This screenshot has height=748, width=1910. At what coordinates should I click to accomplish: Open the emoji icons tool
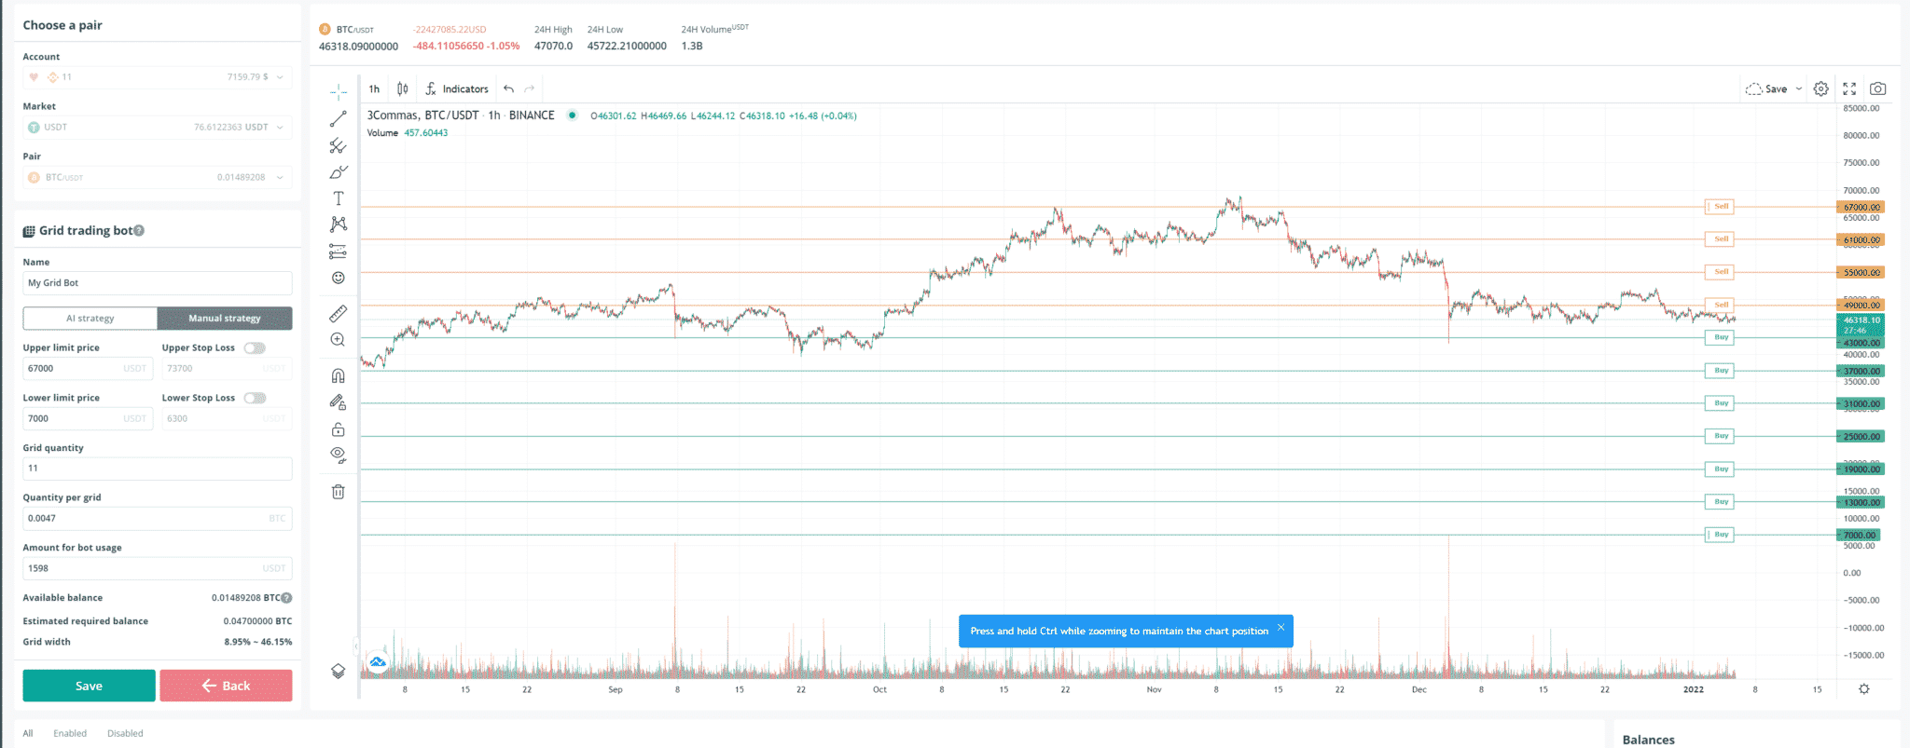[339, 278]
